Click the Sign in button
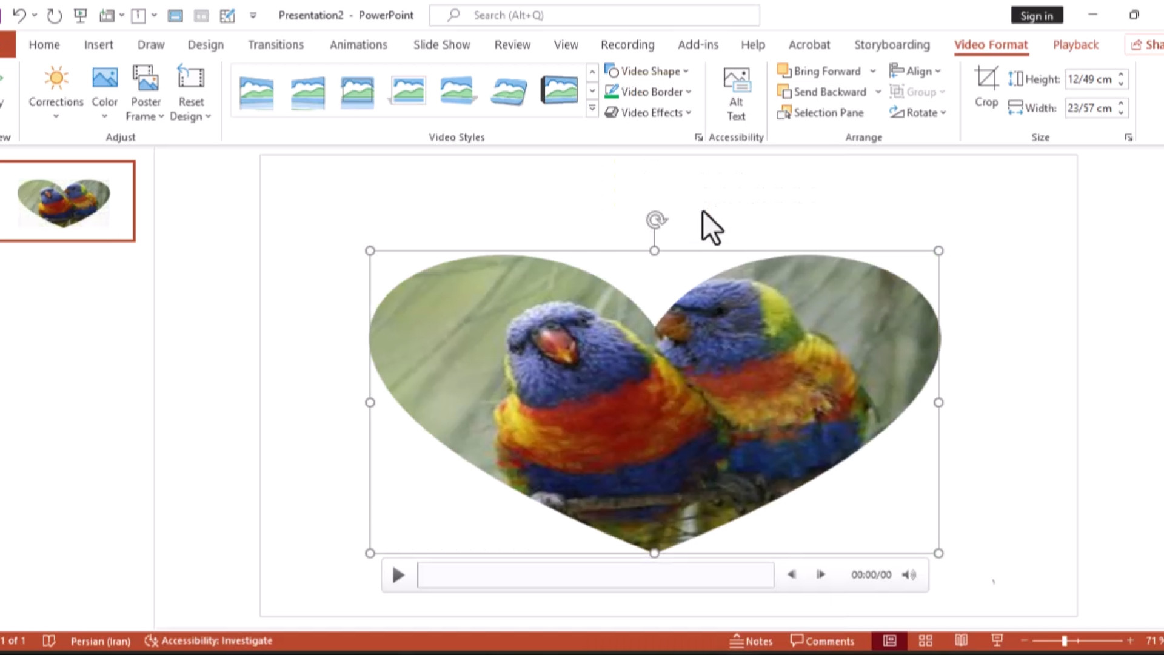Screen dimensions: 1164x655 [x=1036, y=16]
